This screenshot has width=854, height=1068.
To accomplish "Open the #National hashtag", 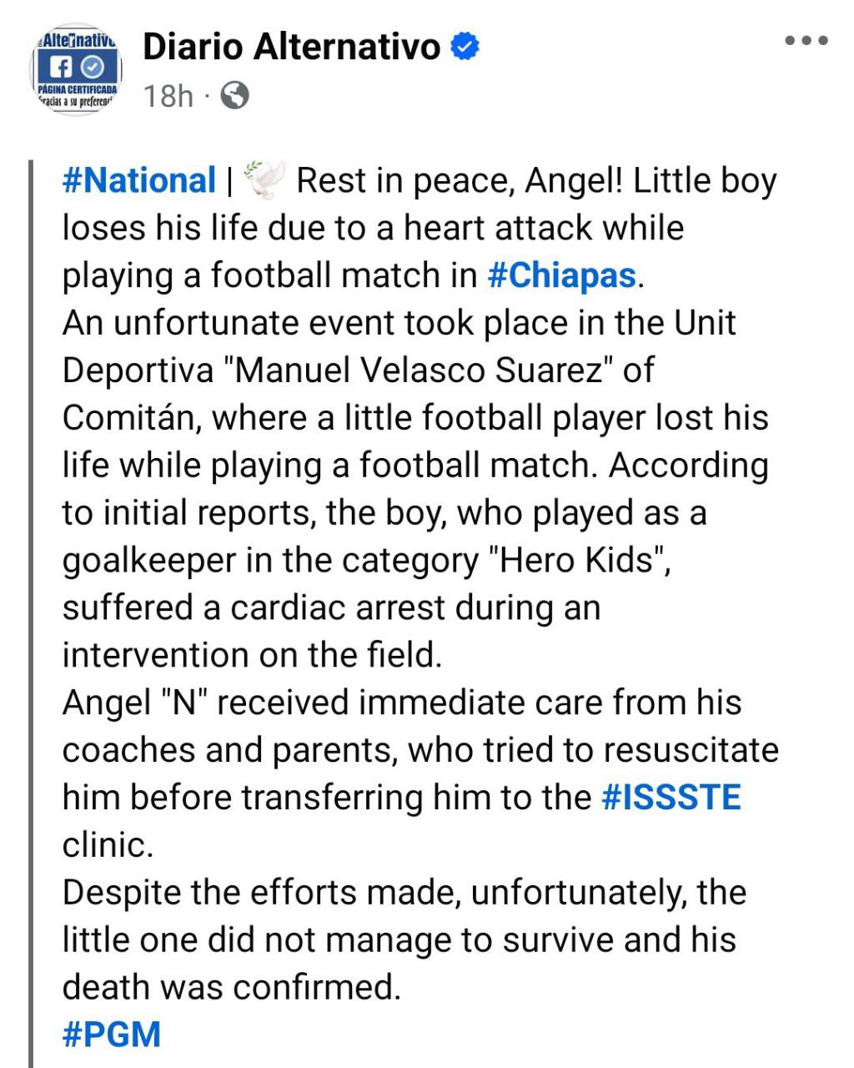I will pos(139,180).
